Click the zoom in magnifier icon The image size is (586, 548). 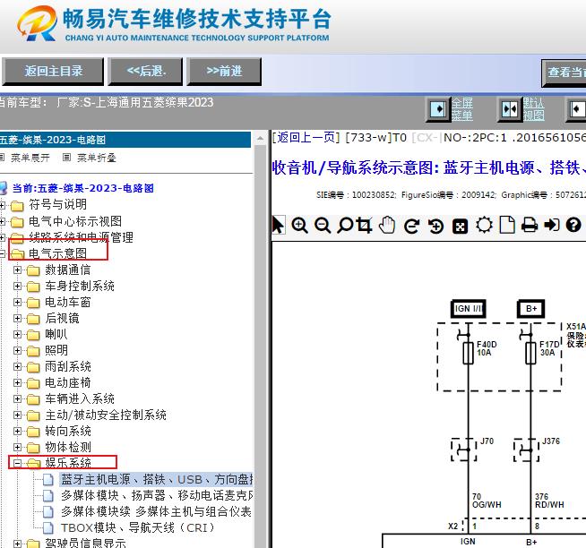300,226
